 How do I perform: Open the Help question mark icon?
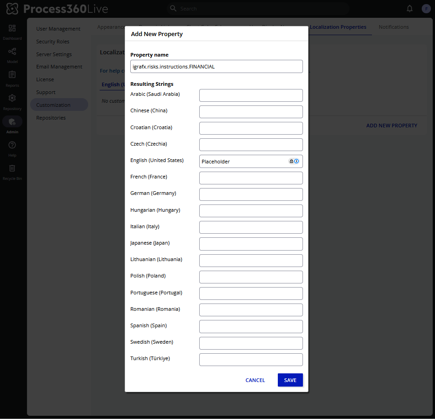pyautogui.click(x=12, y=145)
